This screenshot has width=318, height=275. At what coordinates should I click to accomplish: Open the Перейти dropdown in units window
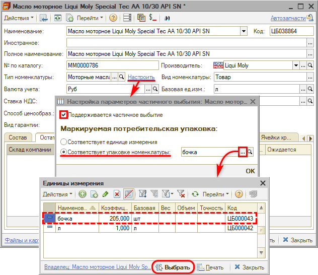point(216,194)
